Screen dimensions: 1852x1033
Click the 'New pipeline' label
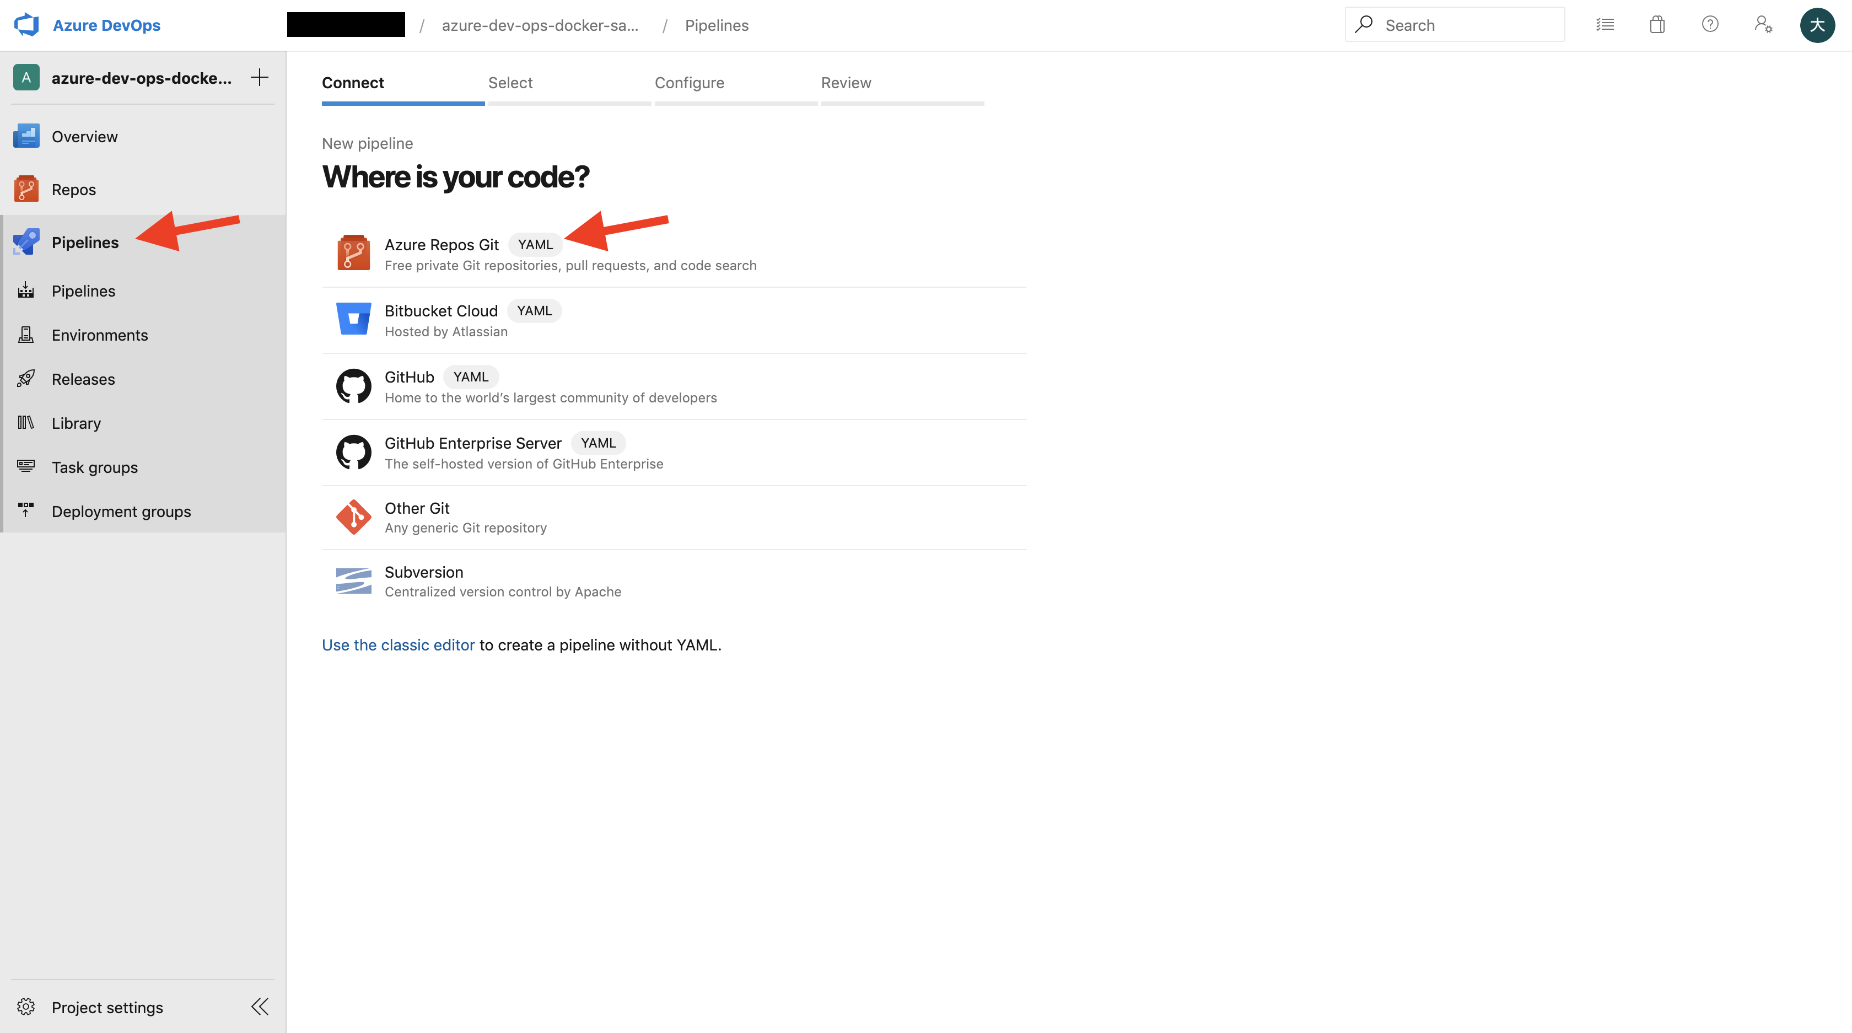pyautogui.click(x=368, y=143)
